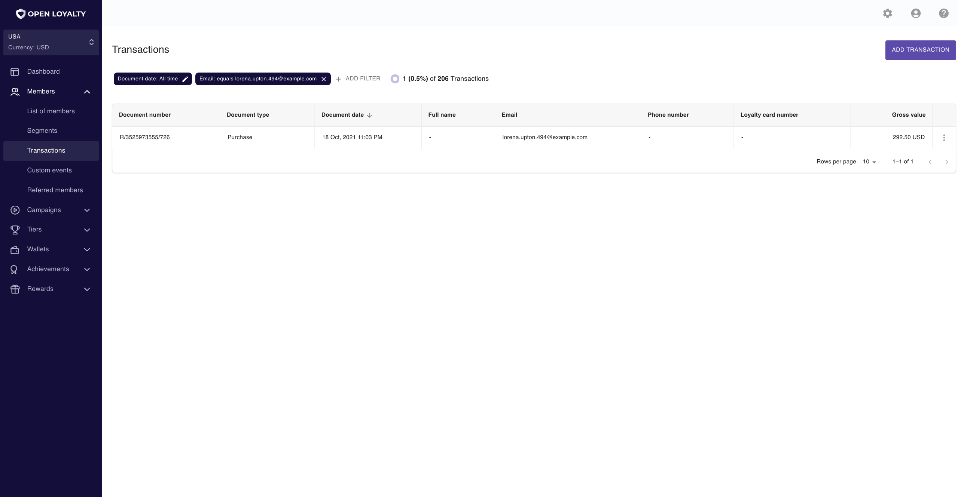Select Transactions in the sidebar
Viewport: 958px width, 497px height.
point(51,151)
